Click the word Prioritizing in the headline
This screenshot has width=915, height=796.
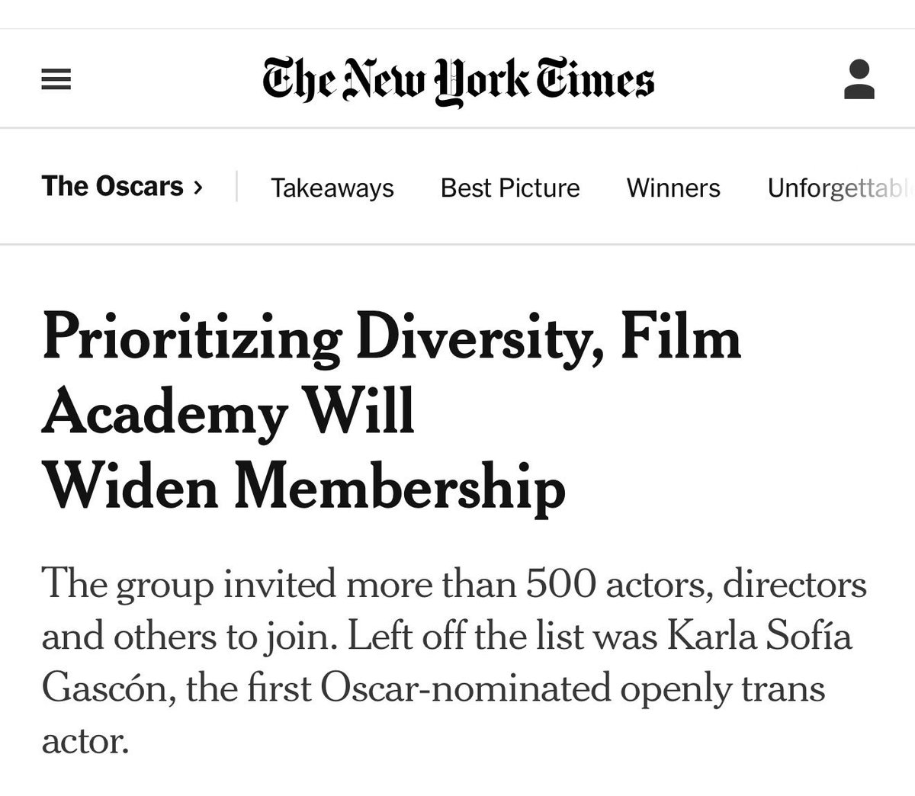(191, 340)
